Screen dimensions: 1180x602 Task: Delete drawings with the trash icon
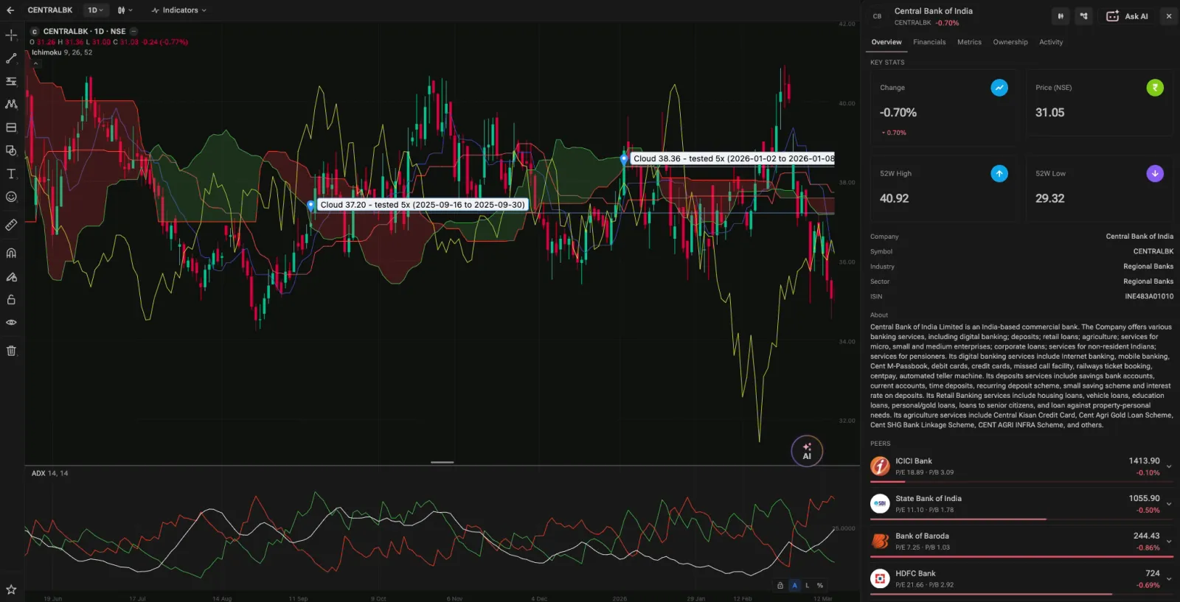[x=11, y=351]
